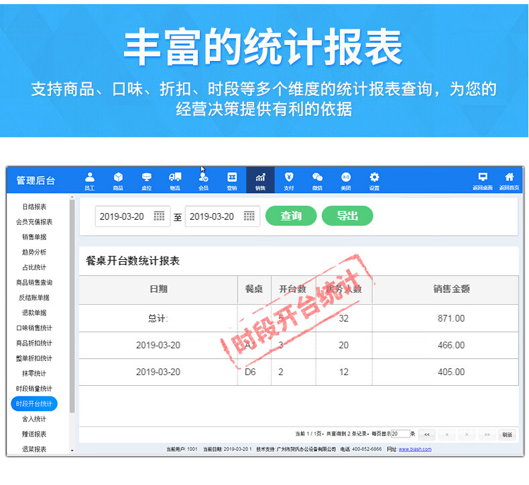Click the previous page < button
Image resolution: width=529 pixels, height=485 pixels.
[x=447, y=435]
